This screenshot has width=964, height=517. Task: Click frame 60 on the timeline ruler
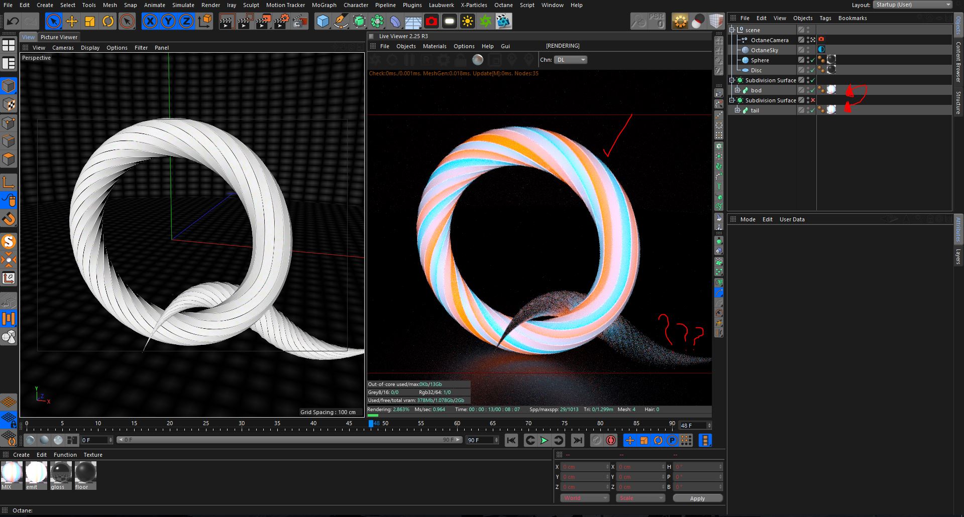pos(457,427)
